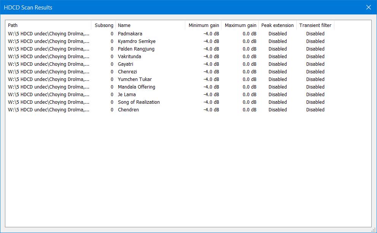Click the 0.0 dB value for Chendren
Screen dimensions: 377x233
click(x=249, y=110)
